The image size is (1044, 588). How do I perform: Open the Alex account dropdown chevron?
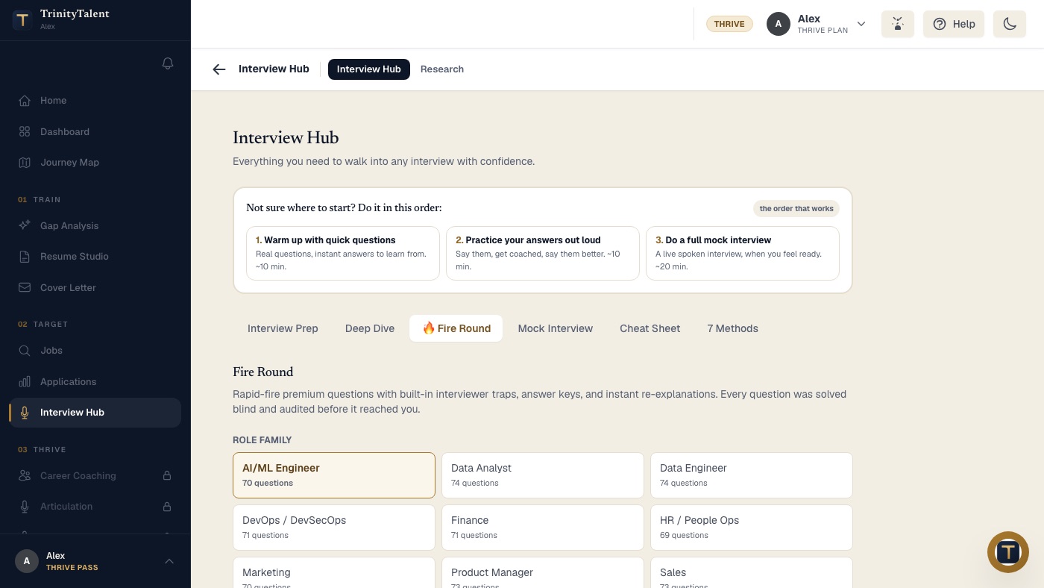coord(861,24)
